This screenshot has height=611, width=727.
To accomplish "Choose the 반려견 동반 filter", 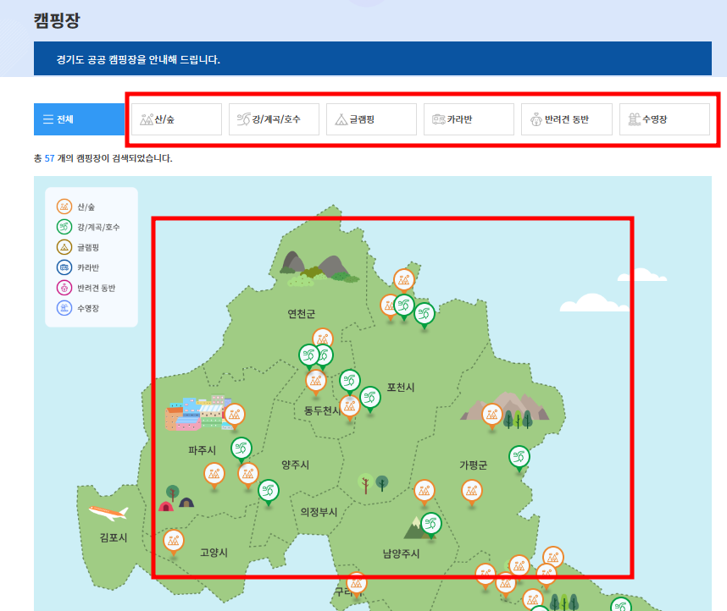I will [x=567, y=119].
